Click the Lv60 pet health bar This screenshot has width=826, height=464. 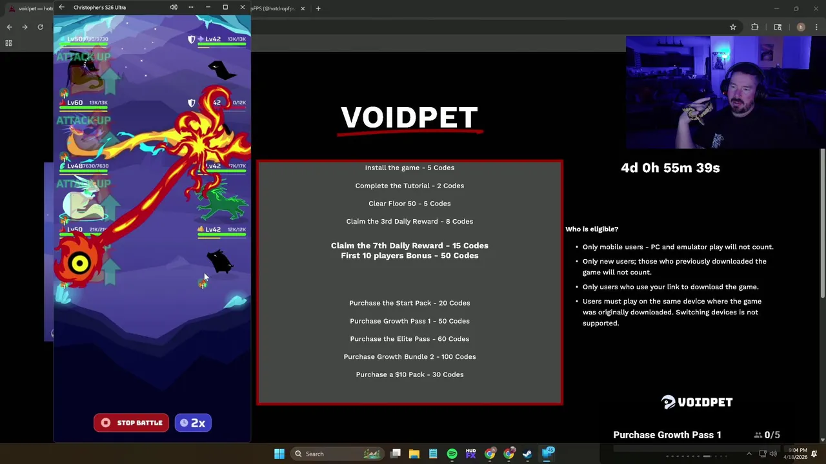coord(84,109)
